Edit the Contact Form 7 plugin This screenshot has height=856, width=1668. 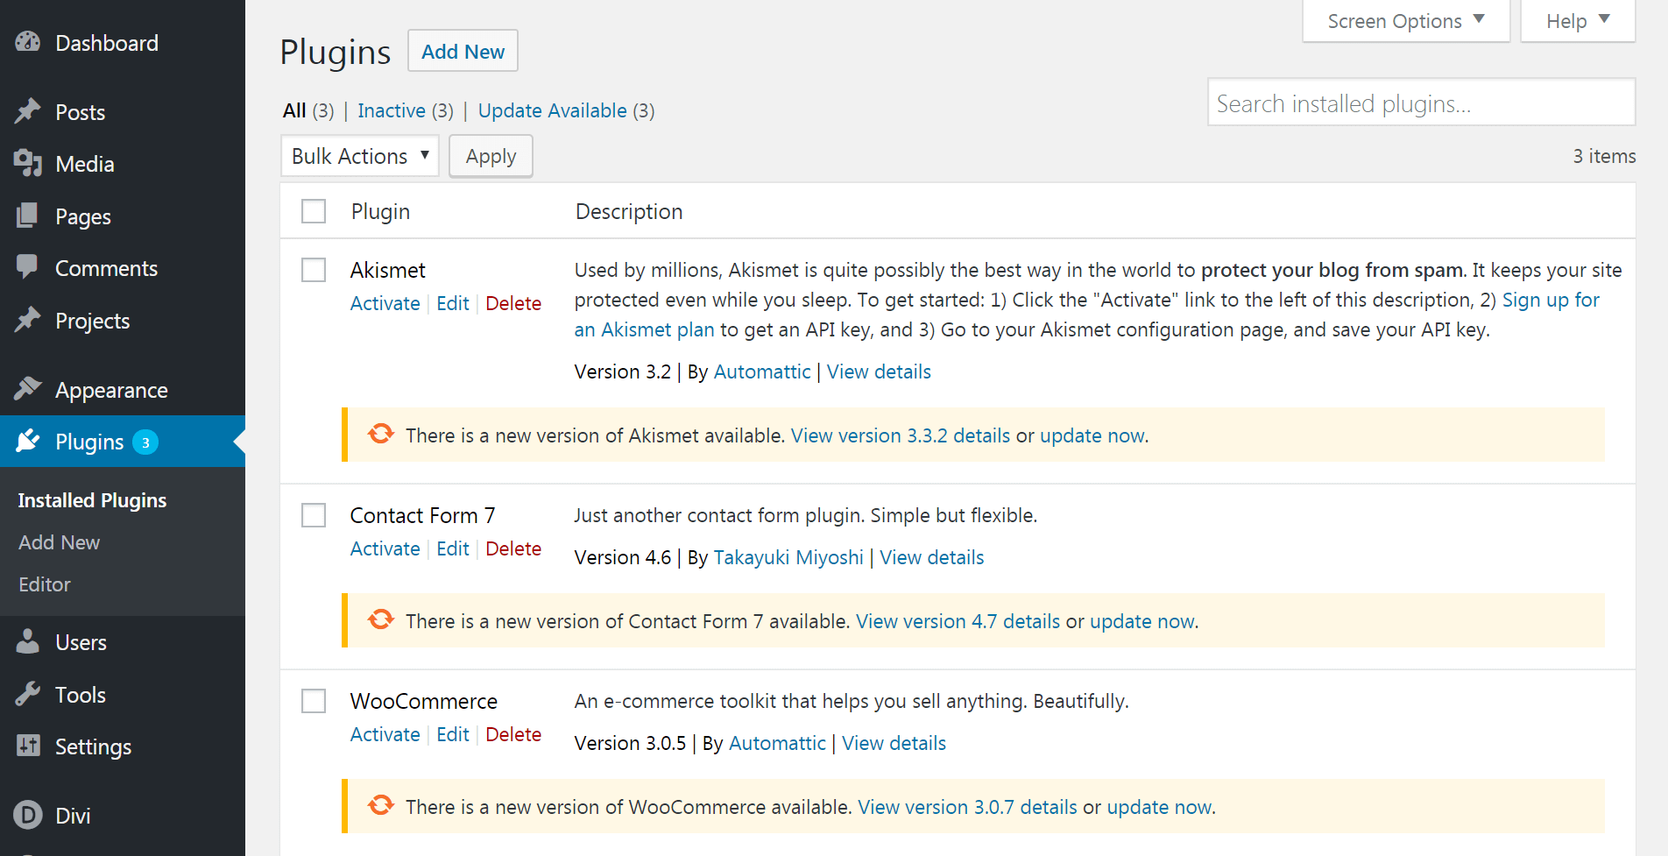pos(453,548)
